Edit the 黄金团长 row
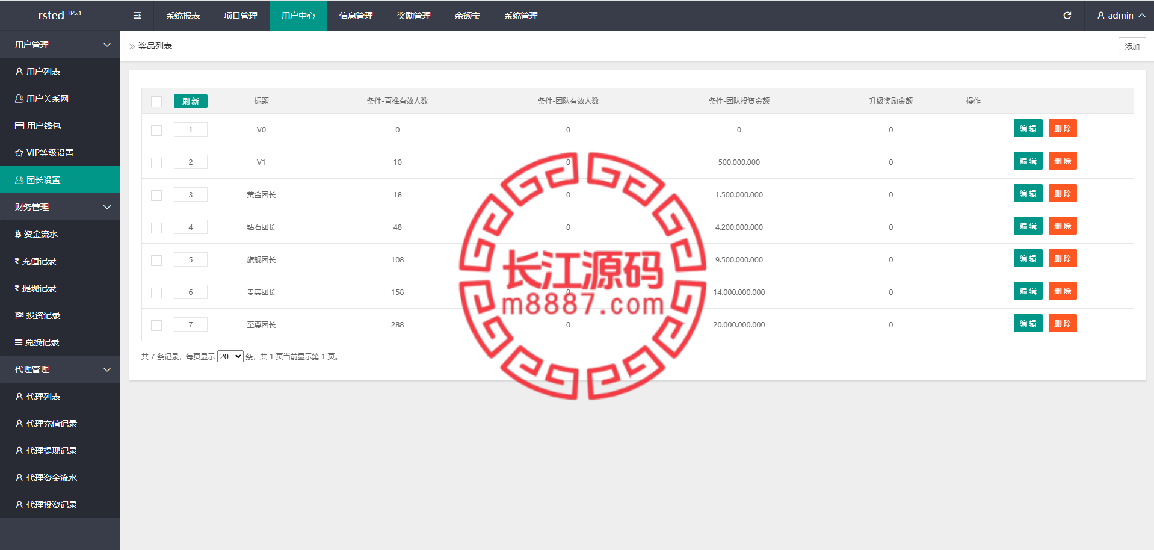 [1028, 194]
